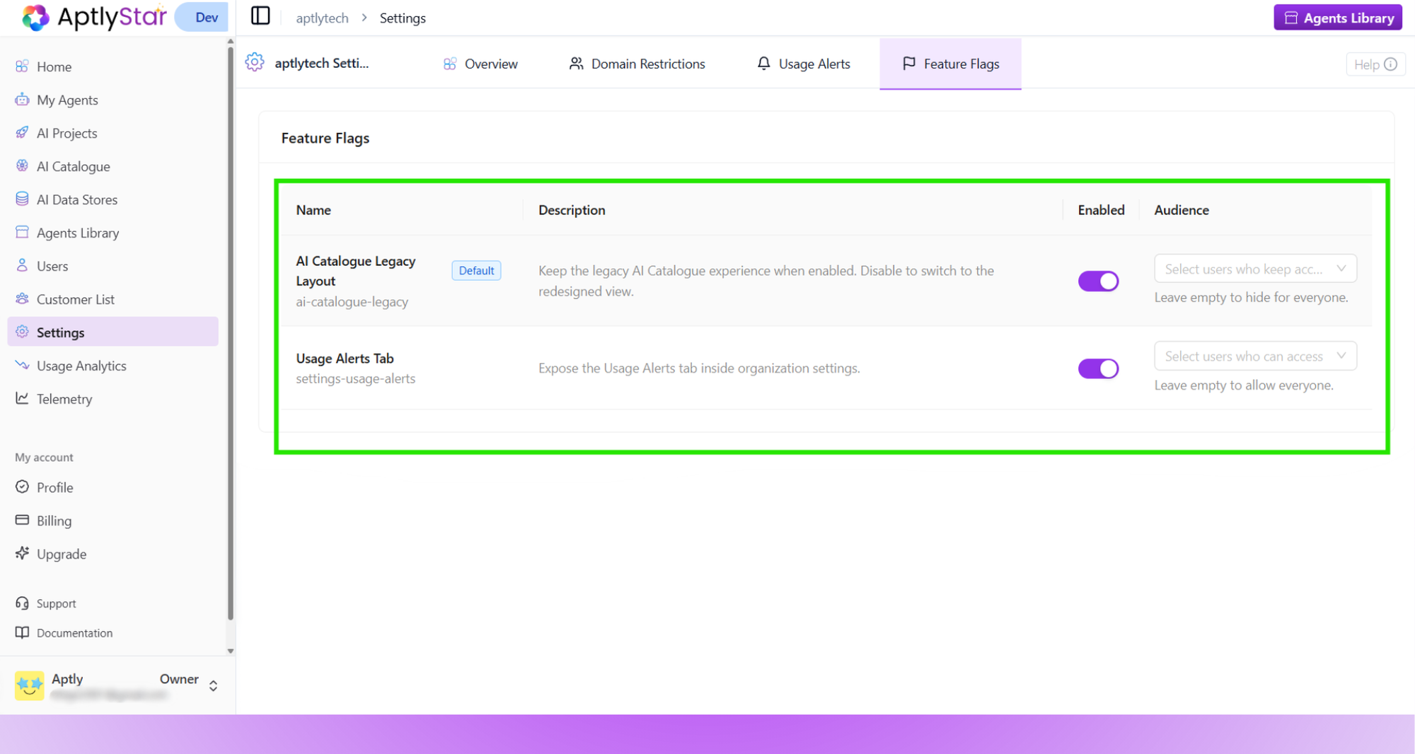
Task: Select the Telemetry panel
Action: click(x=64, y=399)
